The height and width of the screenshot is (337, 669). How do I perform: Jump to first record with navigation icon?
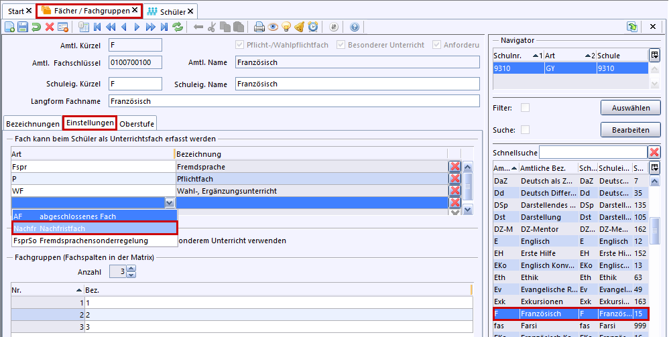pos(98,27)
